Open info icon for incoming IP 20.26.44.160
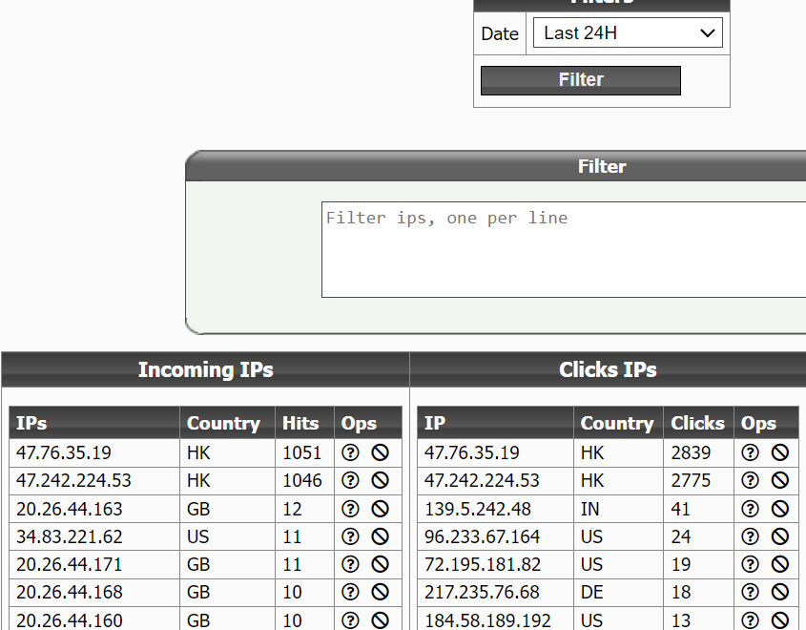The width and height of the screenshot is (806, 630). pos(350,620)
